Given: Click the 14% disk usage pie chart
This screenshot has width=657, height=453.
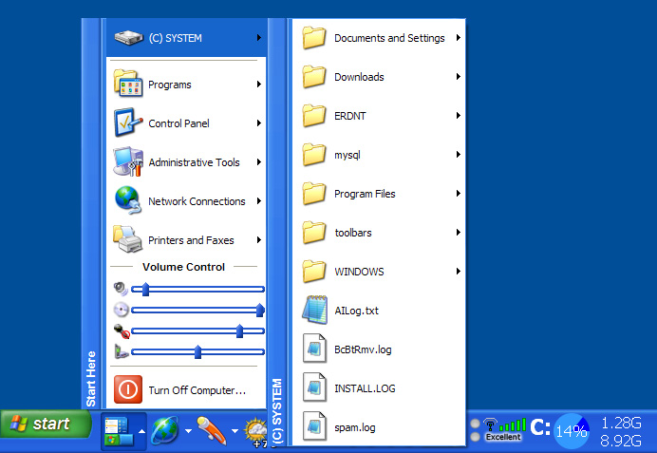Looking at the screenshot, I should click(x=572, y=431).
